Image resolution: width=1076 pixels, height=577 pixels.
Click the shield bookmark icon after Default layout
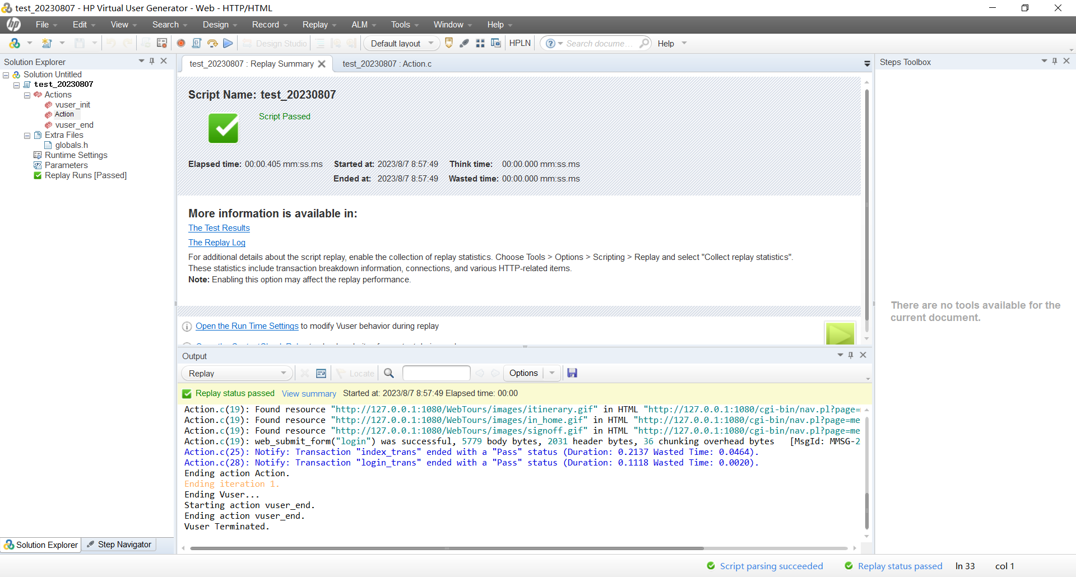(449, 43)
